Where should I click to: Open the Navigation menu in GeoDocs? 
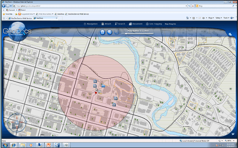tap(90, 24)
